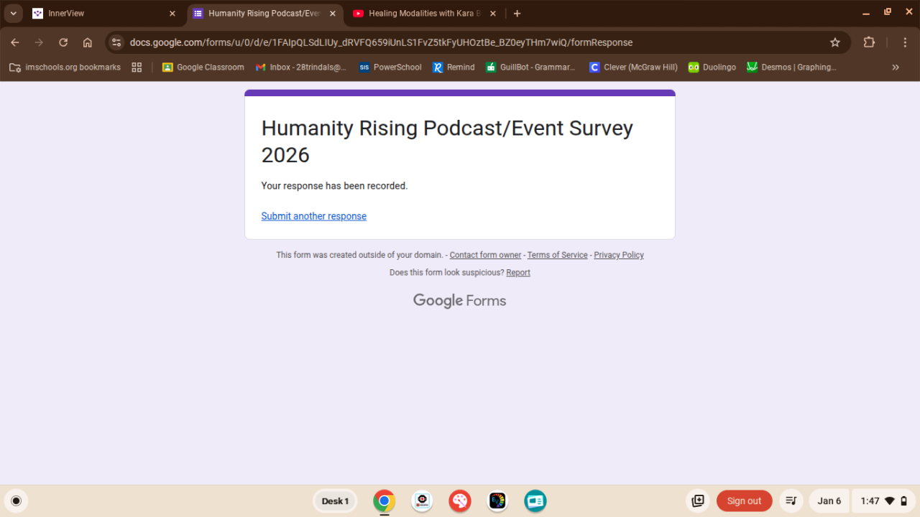
Task: Open a new browser tab
Action: click(x=517, y=14)
